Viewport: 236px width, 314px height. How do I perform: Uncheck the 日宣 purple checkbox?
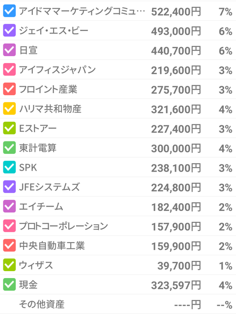[x=9, y=50]
